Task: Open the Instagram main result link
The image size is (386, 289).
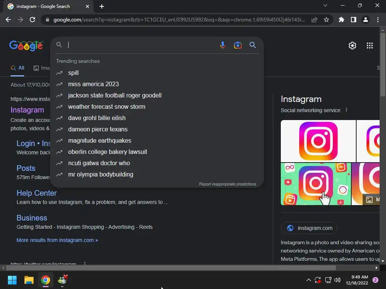Action: (27, 110)
